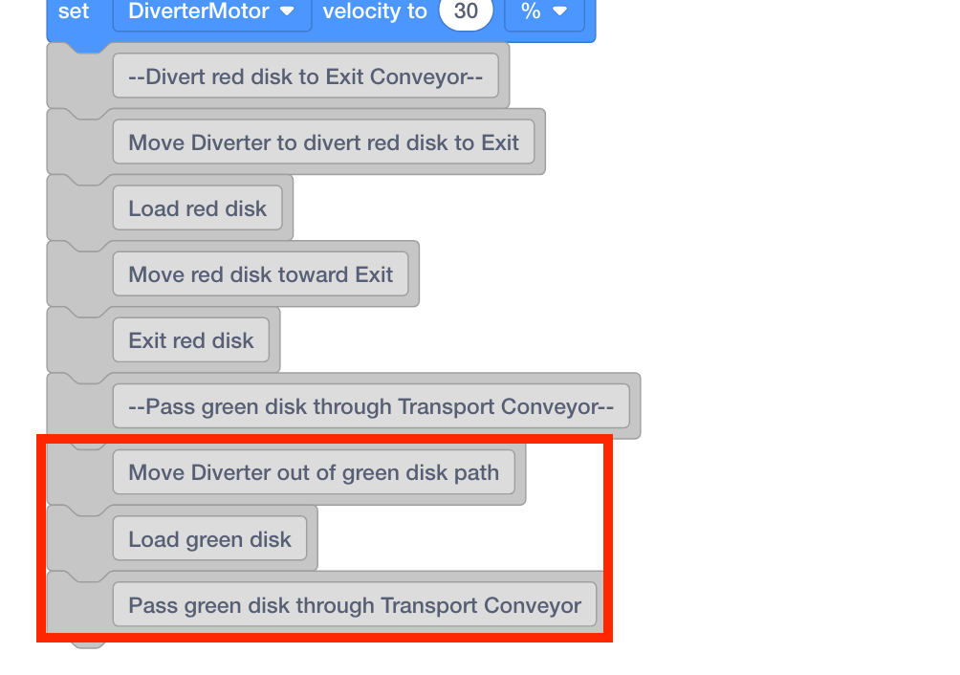
Task: Select the gray block edge left of 'Move red disk toward Exit'
Action: coord(78,275)
